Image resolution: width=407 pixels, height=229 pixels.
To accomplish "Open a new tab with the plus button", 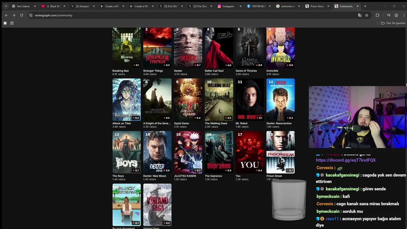I will pyautogui.click(x=365, y=6).
